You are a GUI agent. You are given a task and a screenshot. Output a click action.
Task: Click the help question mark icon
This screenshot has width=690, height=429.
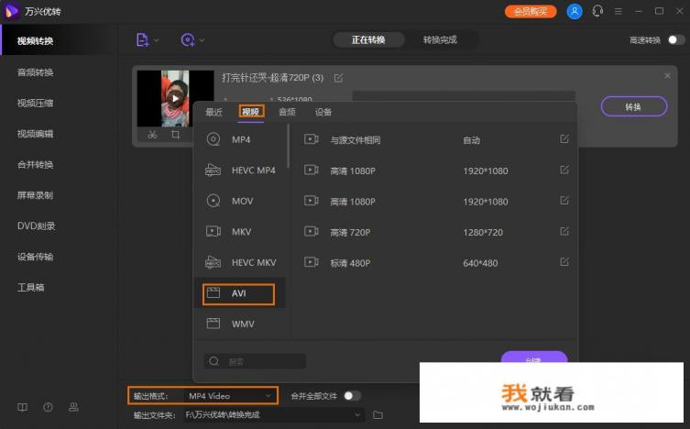(48, 407)
